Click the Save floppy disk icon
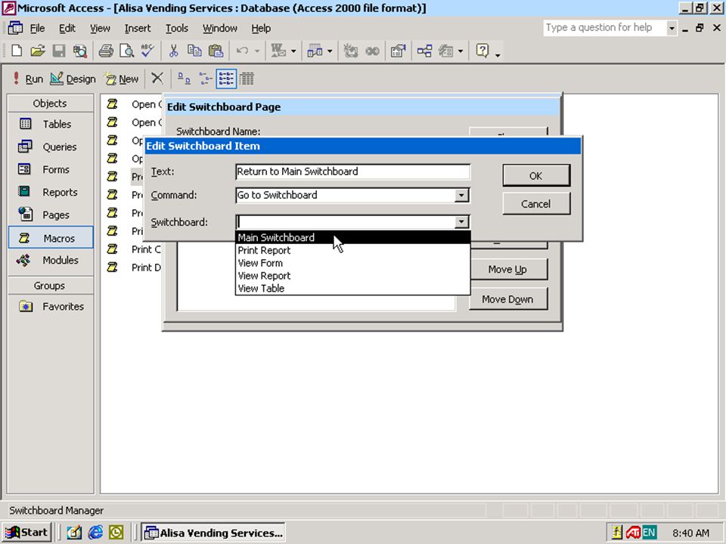Screen dimensions: 726x544 [59, 51]
